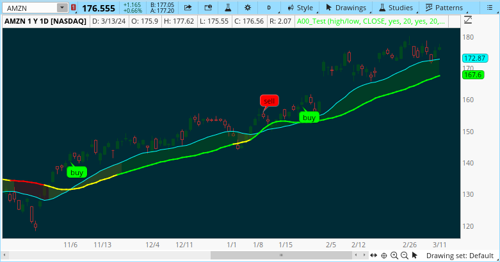This screenshot has width=500, height=262.
Task: Click the 'O: 175.9' open value
Action: click(x=144, y=21)
